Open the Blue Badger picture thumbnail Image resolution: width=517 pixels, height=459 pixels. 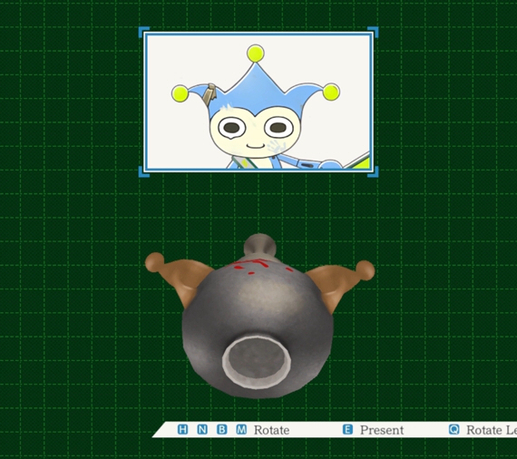pos(258,103)
